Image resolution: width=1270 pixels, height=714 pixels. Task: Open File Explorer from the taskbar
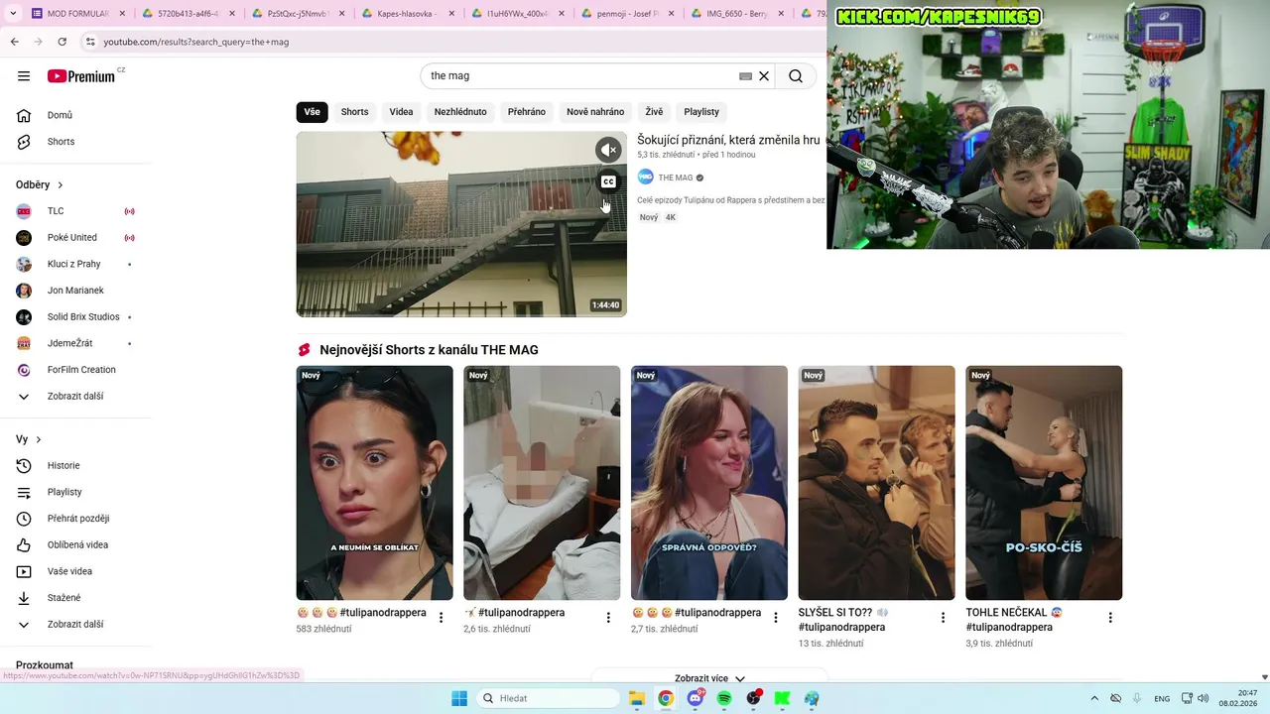(636, 698)
